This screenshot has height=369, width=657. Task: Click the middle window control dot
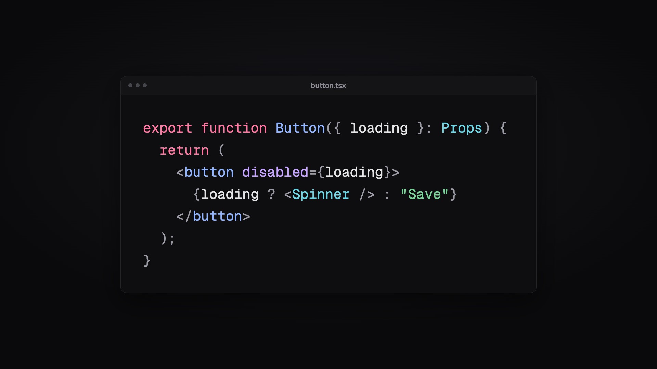(x=138, y=85)
